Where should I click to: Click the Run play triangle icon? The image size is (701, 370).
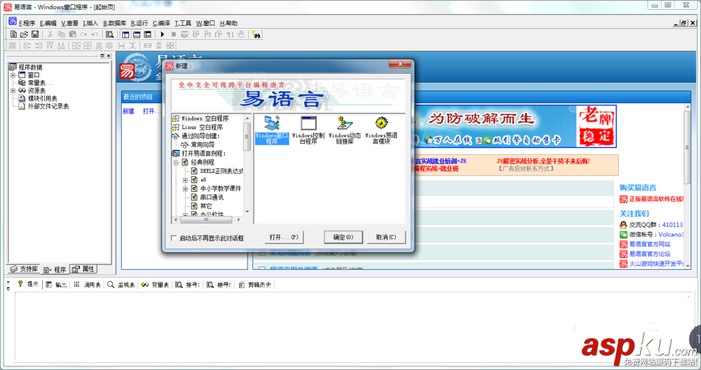(163, 34)
